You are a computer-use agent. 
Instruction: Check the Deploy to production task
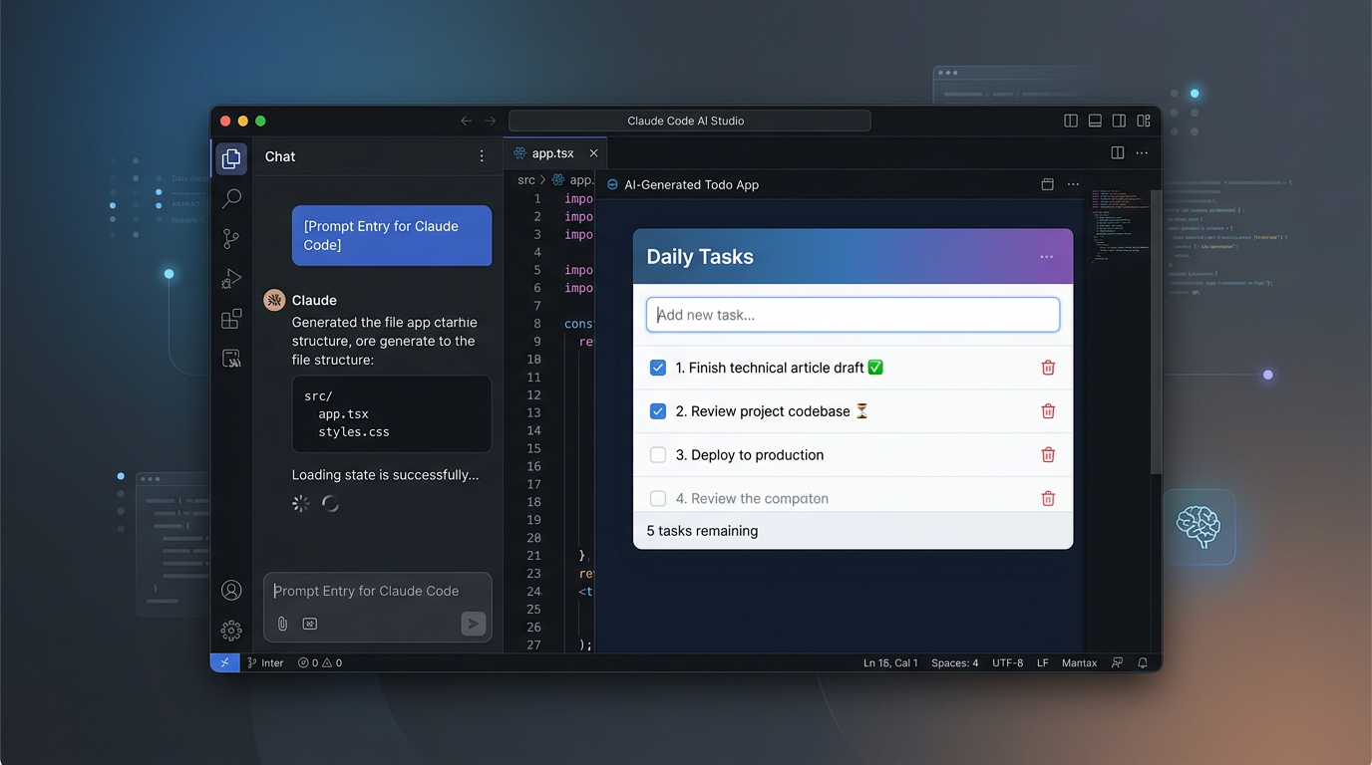(x=658, y=454)
